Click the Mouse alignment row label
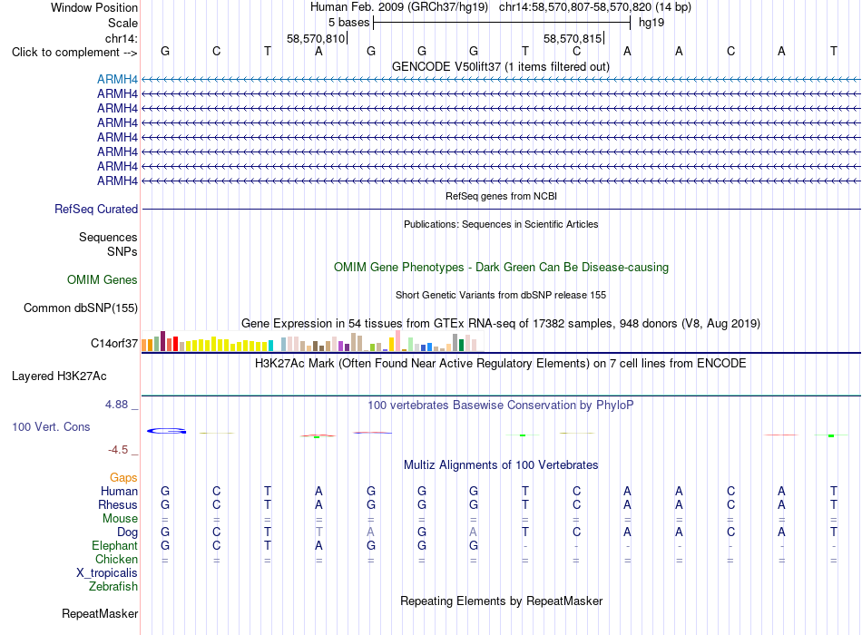The width and height of the screenshot is (862, 635). point(121,519)
